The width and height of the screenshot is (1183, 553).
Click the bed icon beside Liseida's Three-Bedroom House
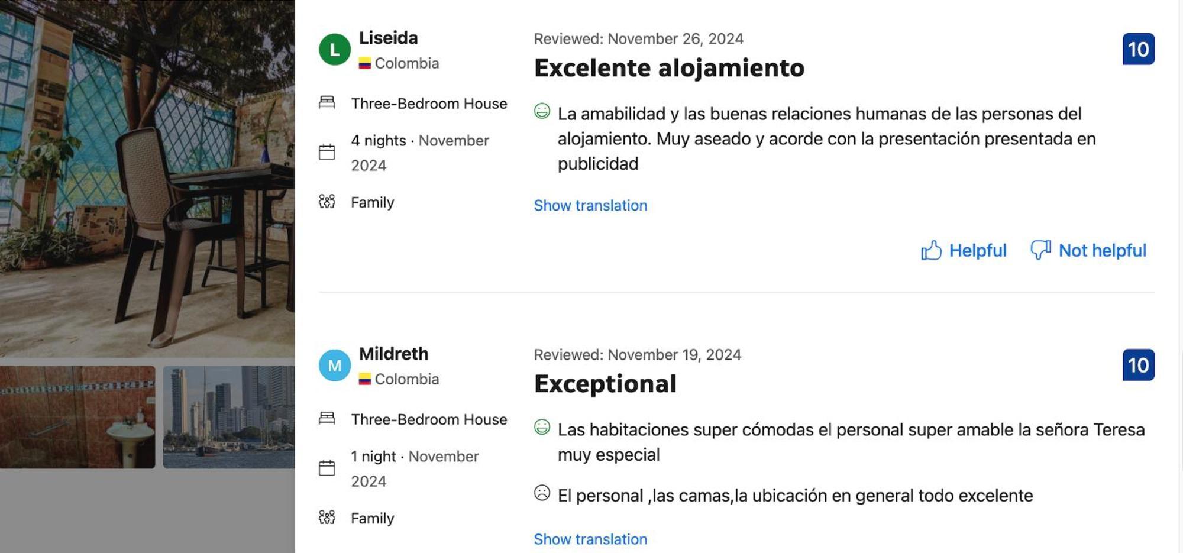coord(327,103)
